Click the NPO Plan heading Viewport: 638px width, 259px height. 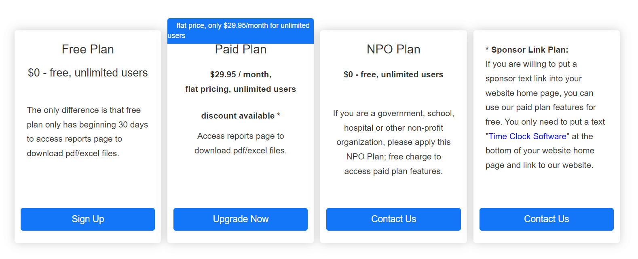pyautogui.click(x=393, y=49)
